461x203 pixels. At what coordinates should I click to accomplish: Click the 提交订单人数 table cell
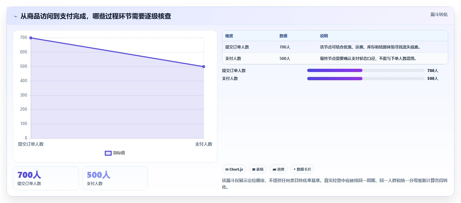237,47
